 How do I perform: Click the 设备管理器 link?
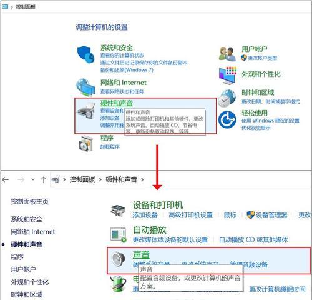(x=271, y=215)
